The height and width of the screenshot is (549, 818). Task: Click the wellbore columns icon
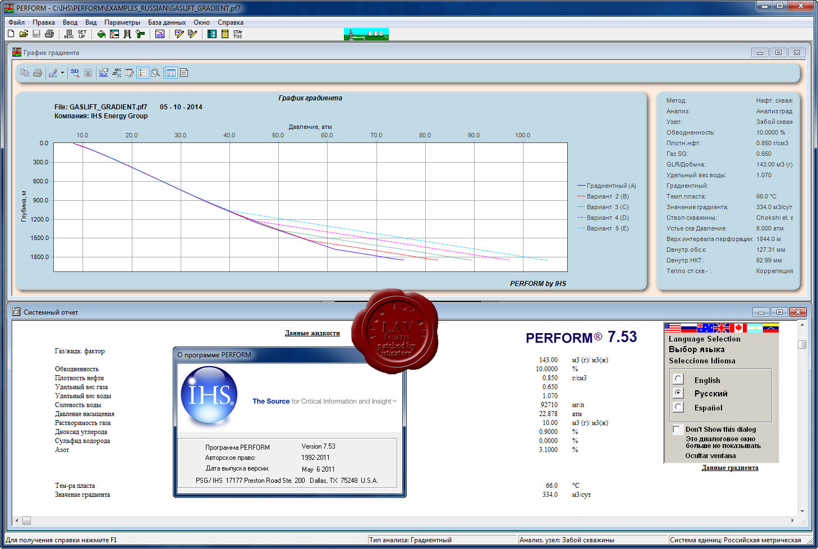tap(127, 34)
